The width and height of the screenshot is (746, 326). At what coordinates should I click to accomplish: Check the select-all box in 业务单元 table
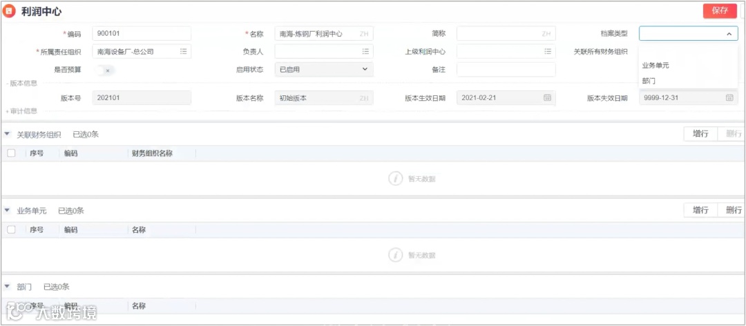12,229
